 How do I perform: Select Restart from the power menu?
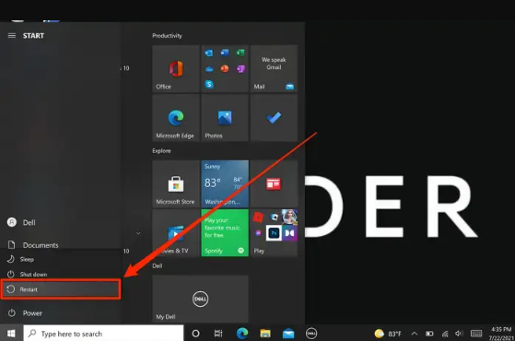tap(61, 289)
